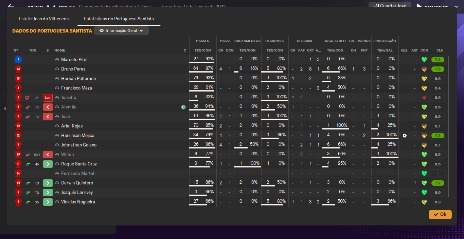Sort by the MIN column header

(x=33, y=51)
